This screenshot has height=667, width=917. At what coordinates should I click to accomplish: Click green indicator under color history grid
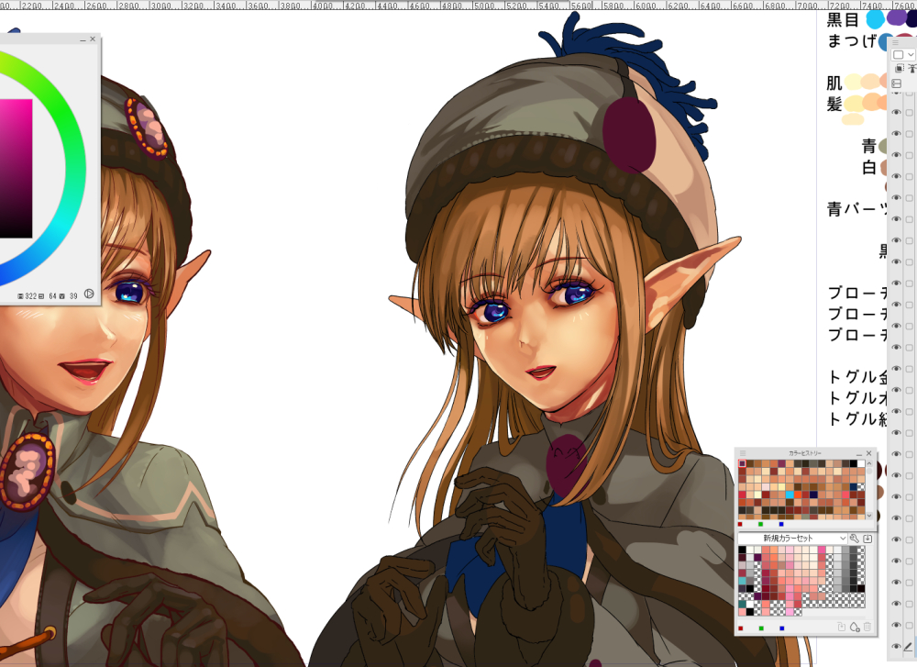pos(761,524)
